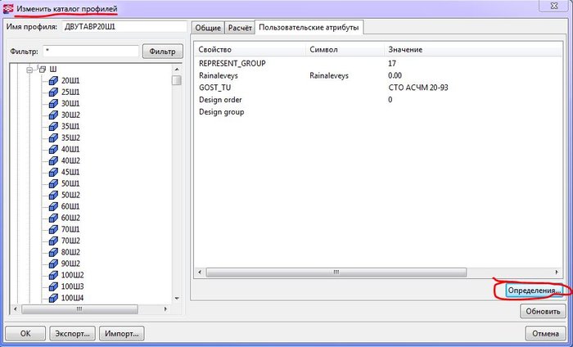Image resolution: width=573 pixels, height=347 pixels.
Task: Click the Импорт button
Action: click(x=122, y=333)
